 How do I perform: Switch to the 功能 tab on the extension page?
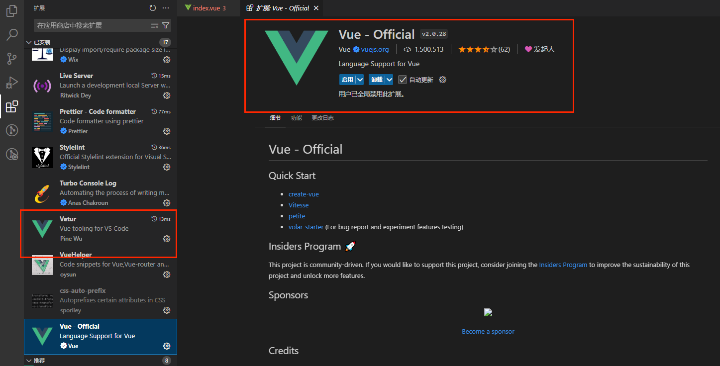[296, 118]
